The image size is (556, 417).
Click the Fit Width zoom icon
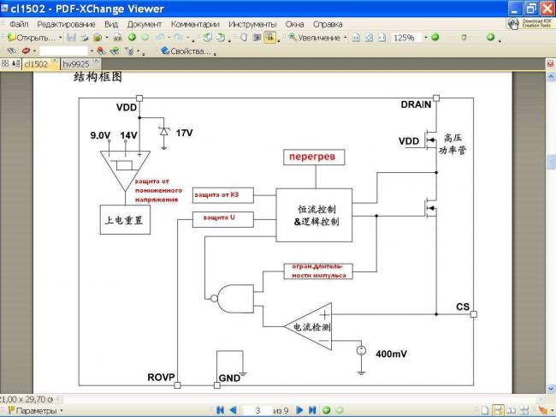(x=382, y=38)
